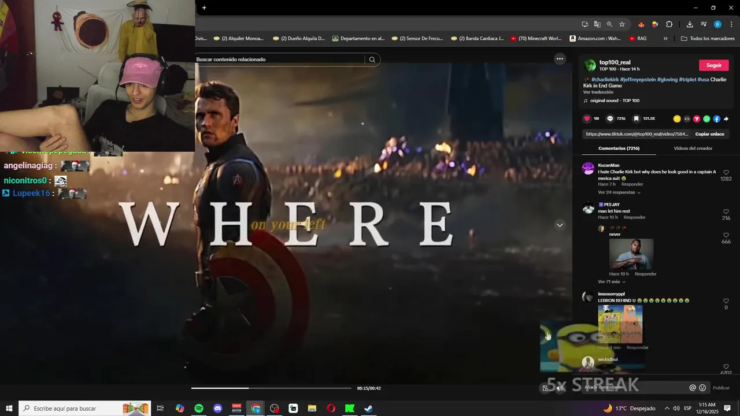Open the 'RAG' YouTube bookmark
This screenshot has height=416, width=740.
tap(638, 39)
